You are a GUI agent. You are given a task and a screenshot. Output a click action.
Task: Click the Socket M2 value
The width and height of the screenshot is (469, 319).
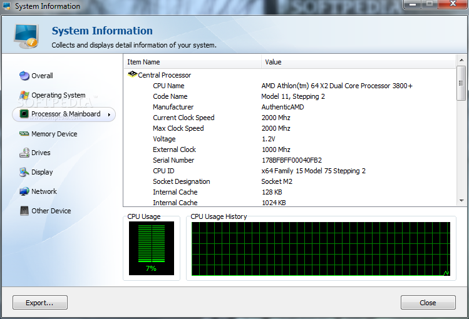(x=277, y=181)
